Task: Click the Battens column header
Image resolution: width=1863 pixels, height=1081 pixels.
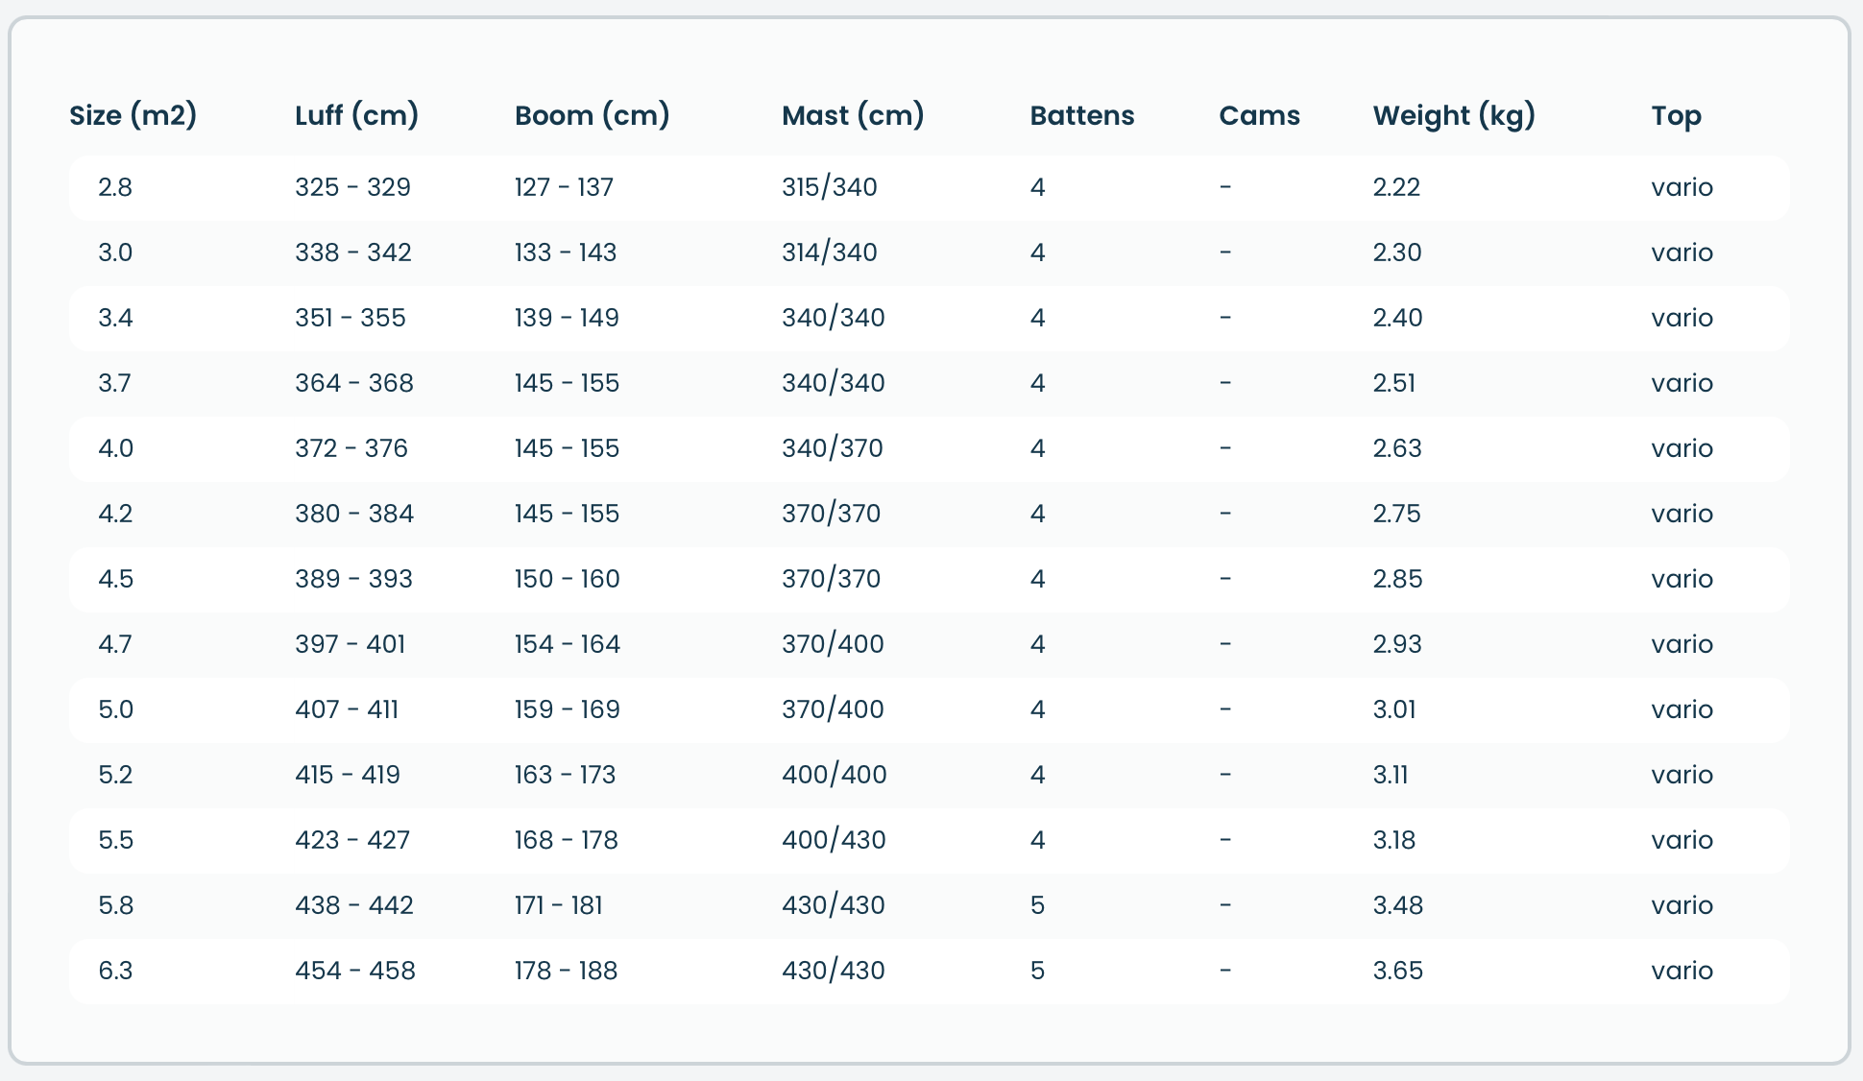Action: (1081, 116)
